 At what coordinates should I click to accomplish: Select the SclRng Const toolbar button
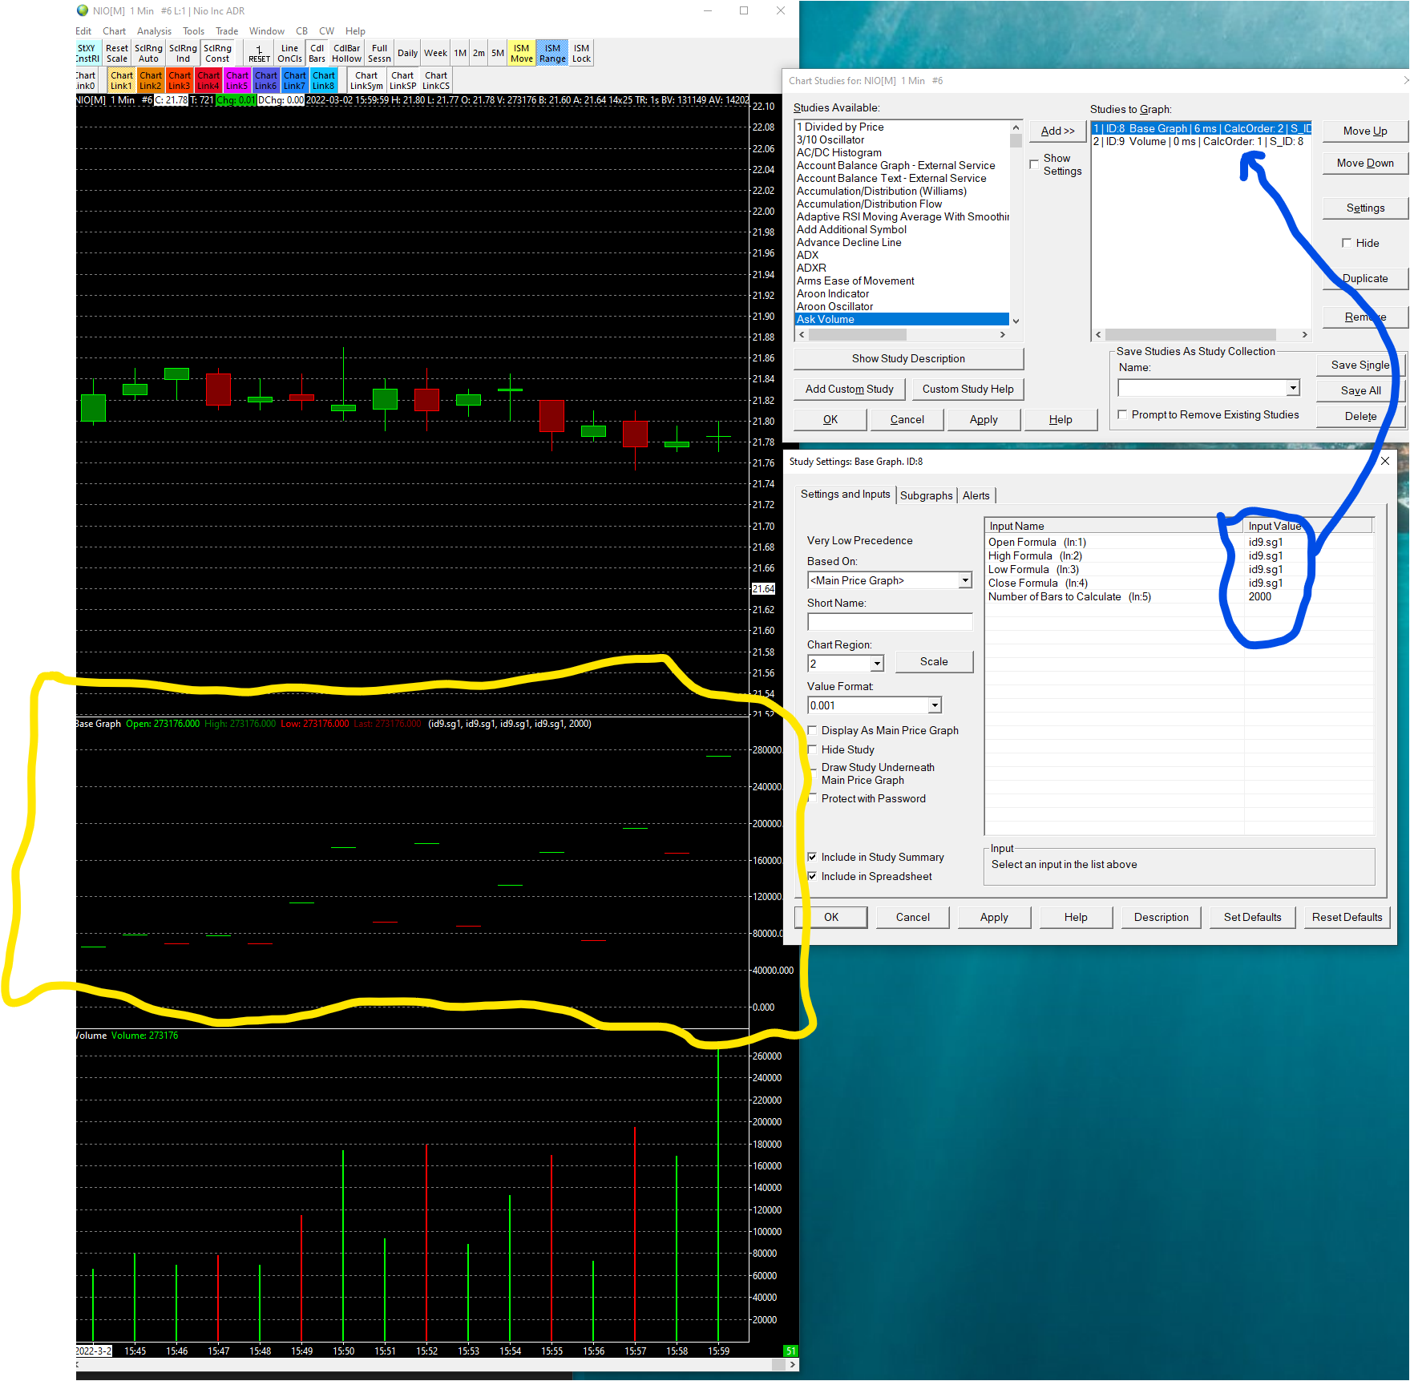coord(217,53)
